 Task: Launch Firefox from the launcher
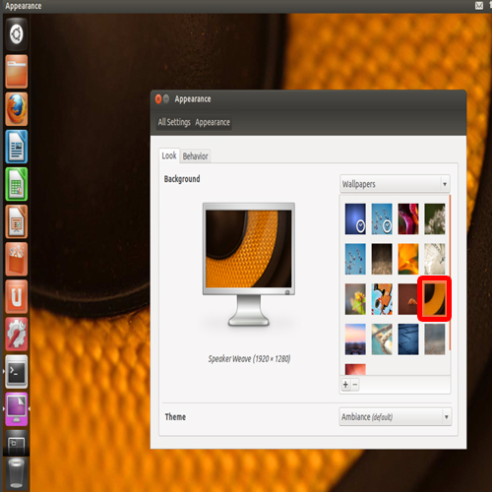(x=16, y=109)
